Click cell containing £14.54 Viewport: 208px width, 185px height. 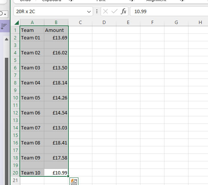pyautogui.click(x=56, y=113)
